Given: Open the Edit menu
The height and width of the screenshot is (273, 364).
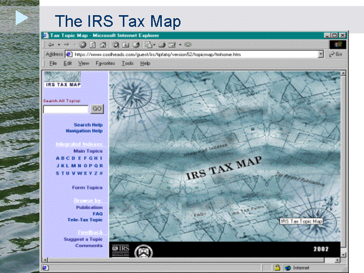Looking at the screenshot, I should 68,63.
